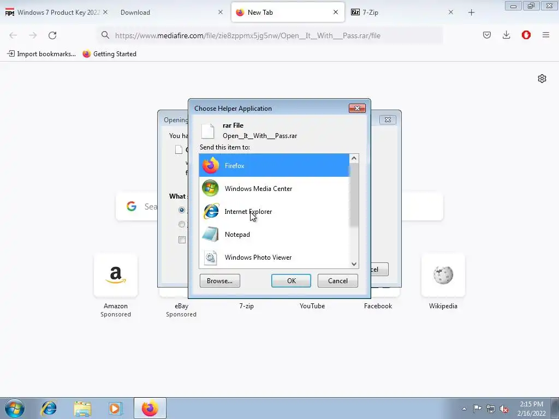Close the Windows 7 Product Key tab
559x419 pixels.
click(105, 12)
